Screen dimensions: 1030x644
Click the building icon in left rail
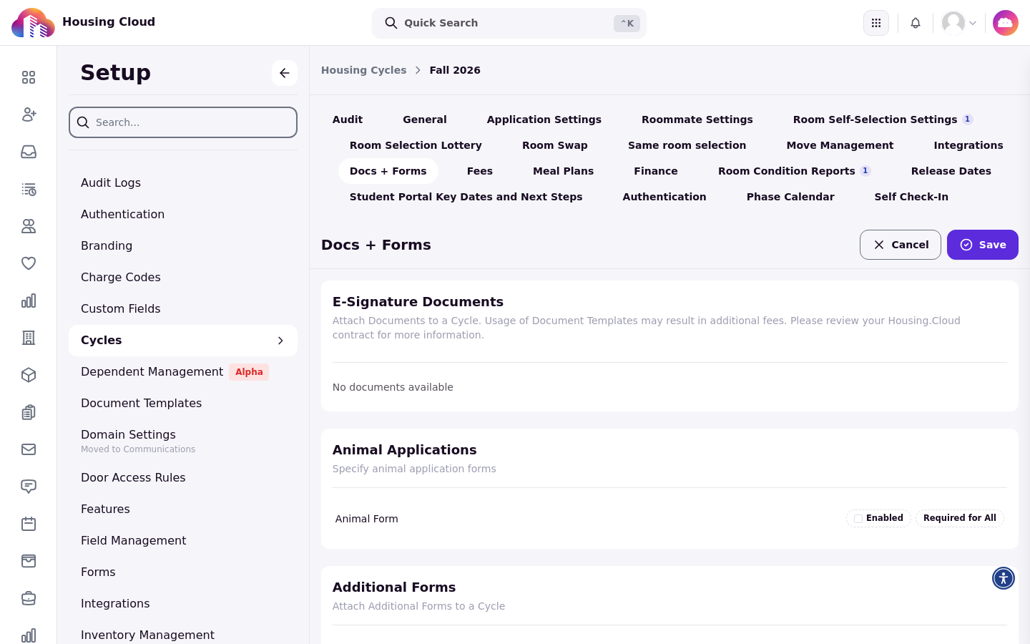pyautogui.click(x=29, y=338)
